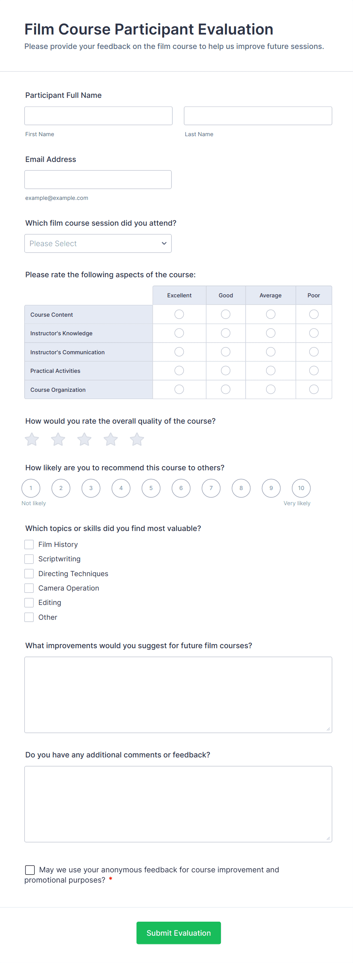Enable the Camera Operation checkbox
This screenshot has width=353, height=963.
click(x=29, y=588)
